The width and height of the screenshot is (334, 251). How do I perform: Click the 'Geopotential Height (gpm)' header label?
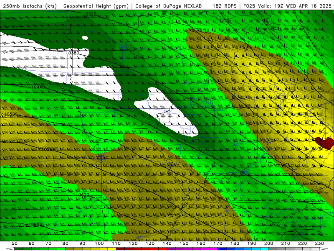click(96, 6)
